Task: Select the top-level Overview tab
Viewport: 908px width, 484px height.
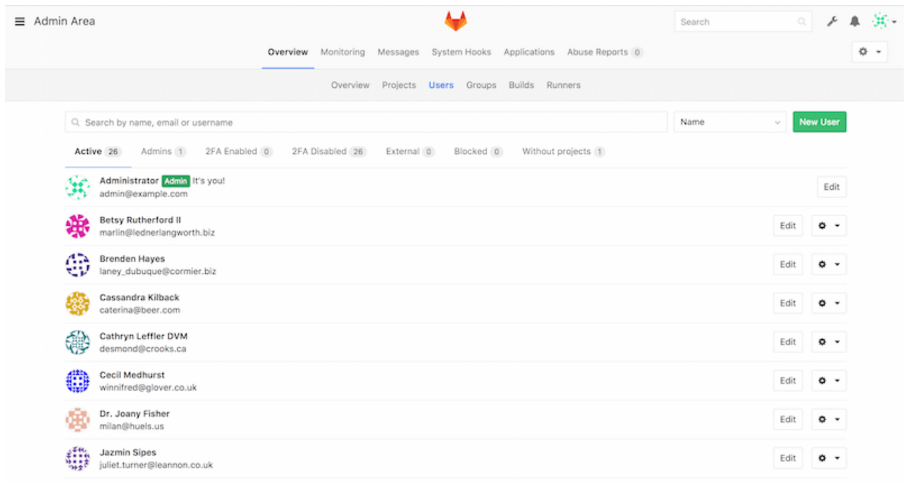Action: click(x=288, y=52)
